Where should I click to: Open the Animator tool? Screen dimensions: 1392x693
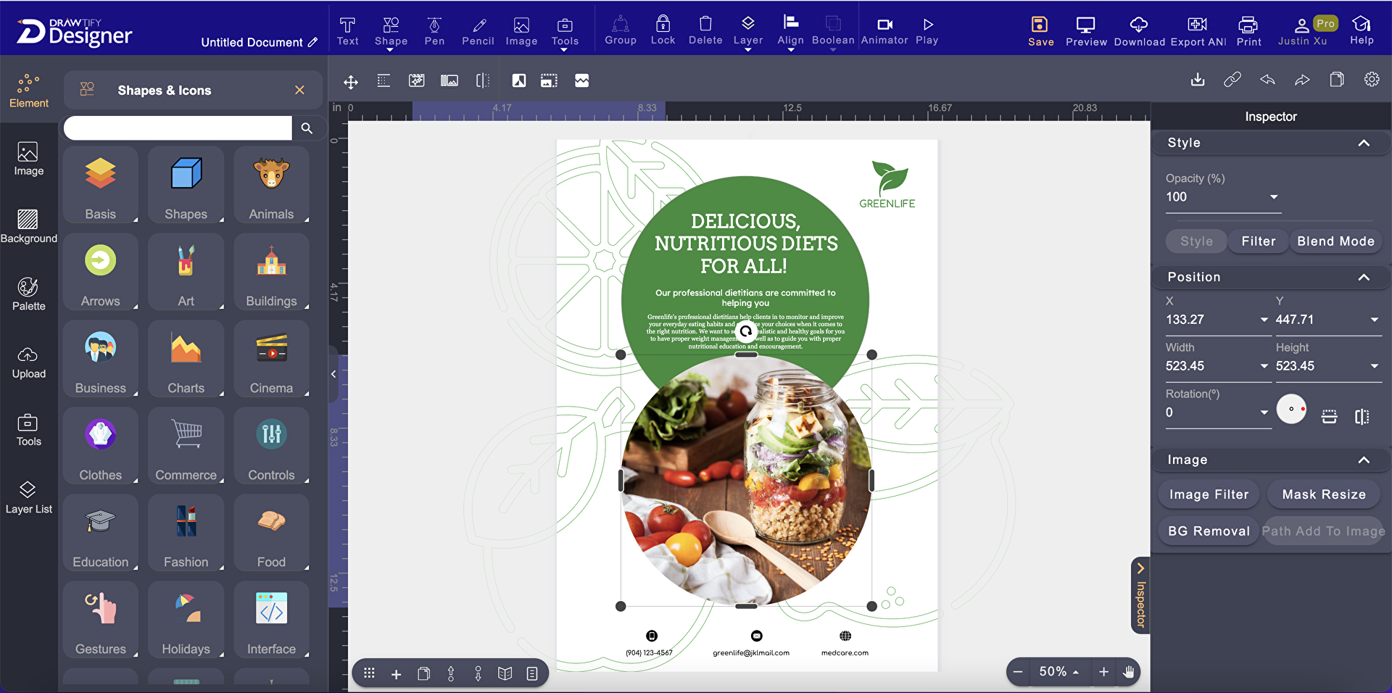(884, 30)
